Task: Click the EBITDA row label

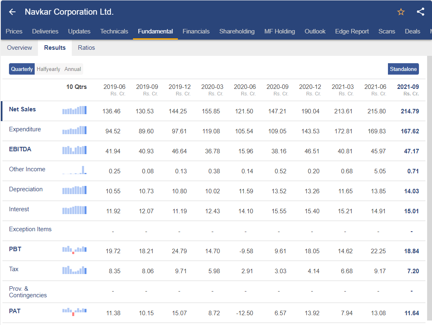Action: click(x=20, y=149)
